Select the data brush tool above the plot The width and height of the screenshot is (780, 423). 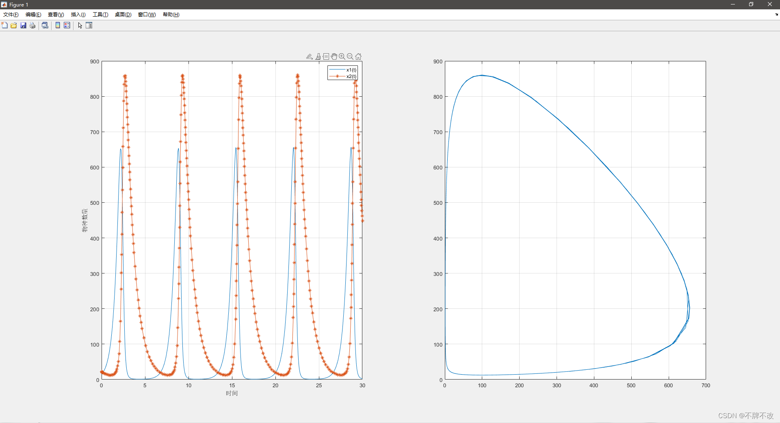318,56
